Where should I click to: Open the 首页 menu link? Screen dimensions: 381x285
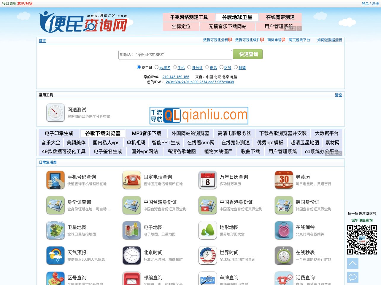(42, 41)
